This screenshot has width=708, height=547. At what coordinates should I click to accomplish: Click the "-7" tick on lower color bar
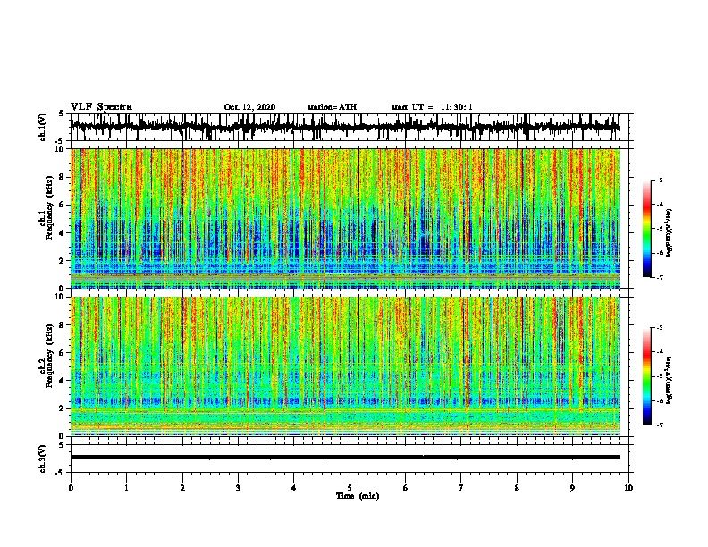pos(659,425)
